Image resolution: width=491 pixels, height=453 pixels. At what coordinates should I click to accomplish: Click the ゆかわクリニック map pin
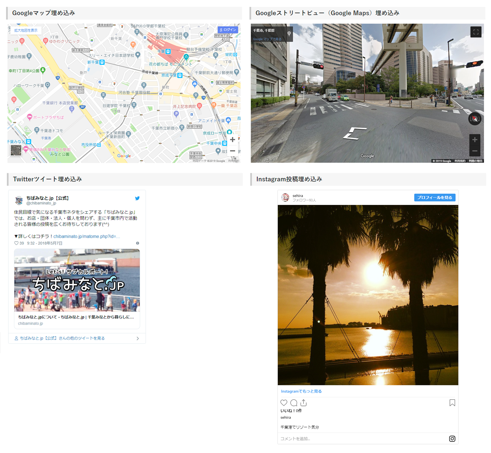(46, 41)
